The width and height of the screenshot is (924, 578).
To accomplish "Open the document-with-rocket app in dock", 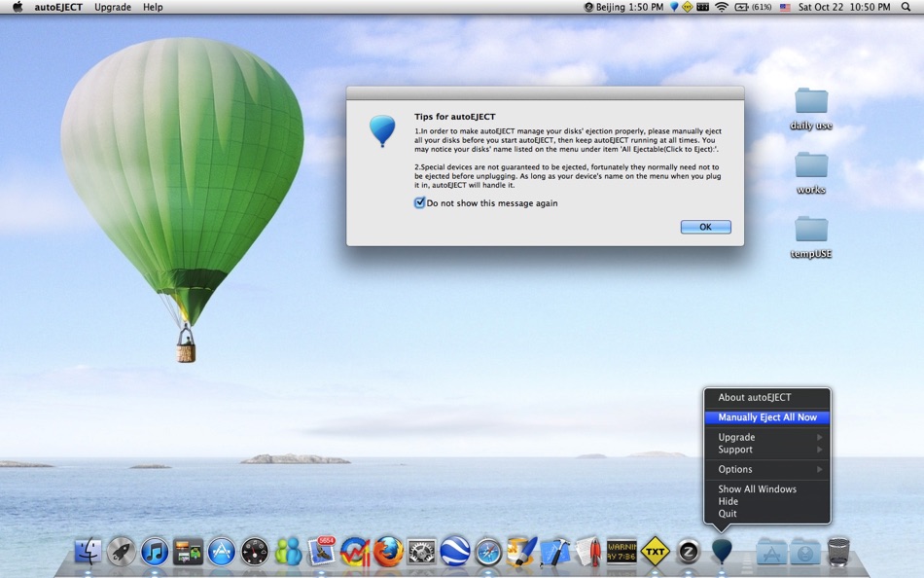I will [x=588, y=552].
